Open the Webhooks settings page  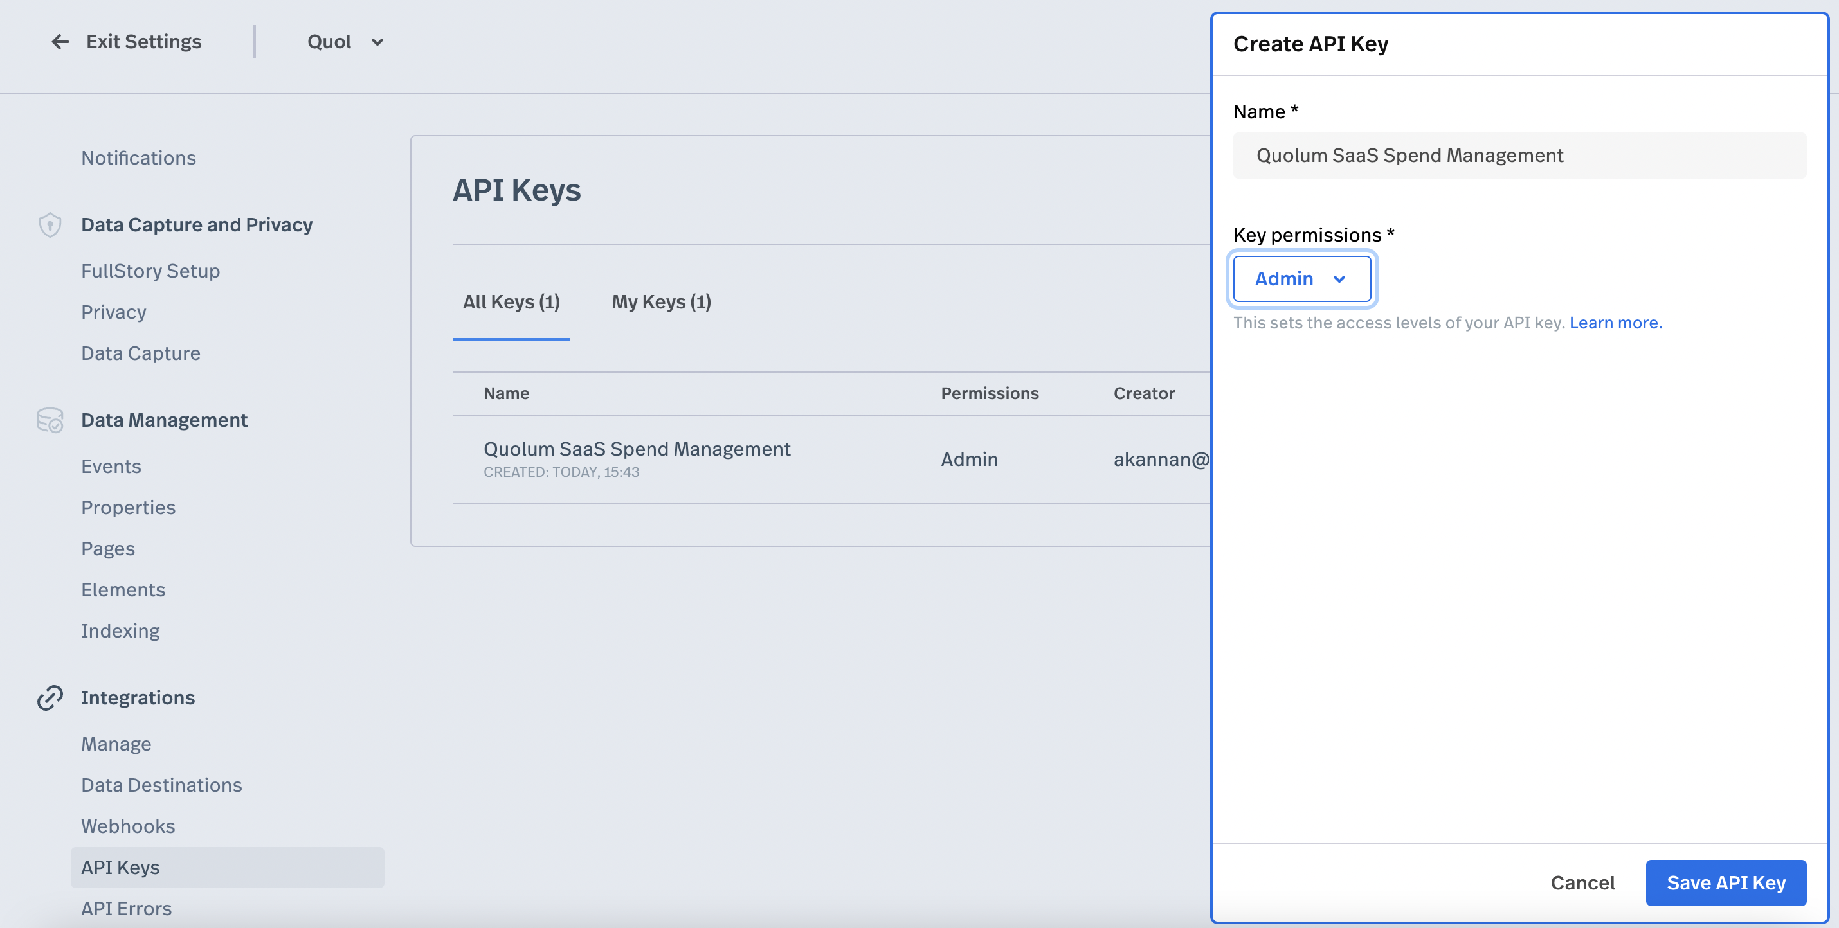(x=128, y=826)
